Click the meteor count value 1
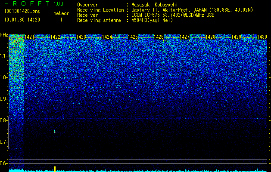The width and height of the screenshot is (271, 172). coord(61,20)
